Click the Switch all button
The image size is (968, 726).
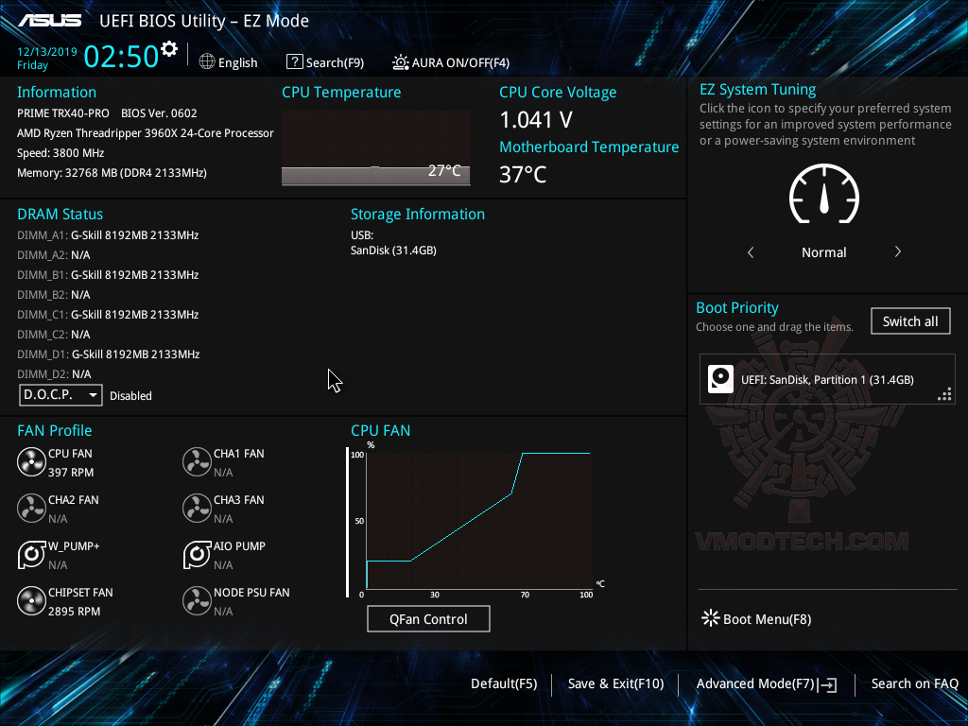click(910, 321)
